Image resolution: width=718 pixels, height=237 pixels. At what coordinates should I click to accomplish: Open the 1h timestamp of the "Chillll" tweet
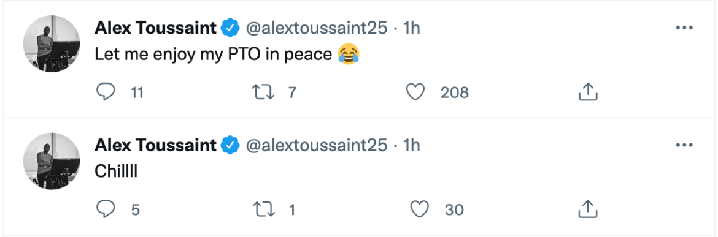click(x=411, y=145)
